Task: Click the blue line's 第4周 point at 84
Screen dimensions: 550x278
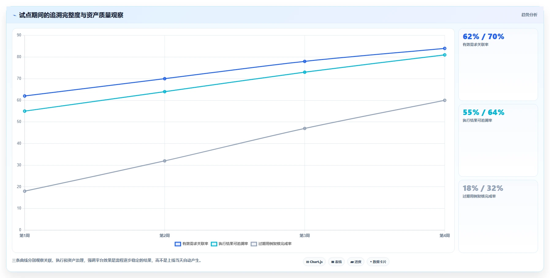Action: (445, 48)
